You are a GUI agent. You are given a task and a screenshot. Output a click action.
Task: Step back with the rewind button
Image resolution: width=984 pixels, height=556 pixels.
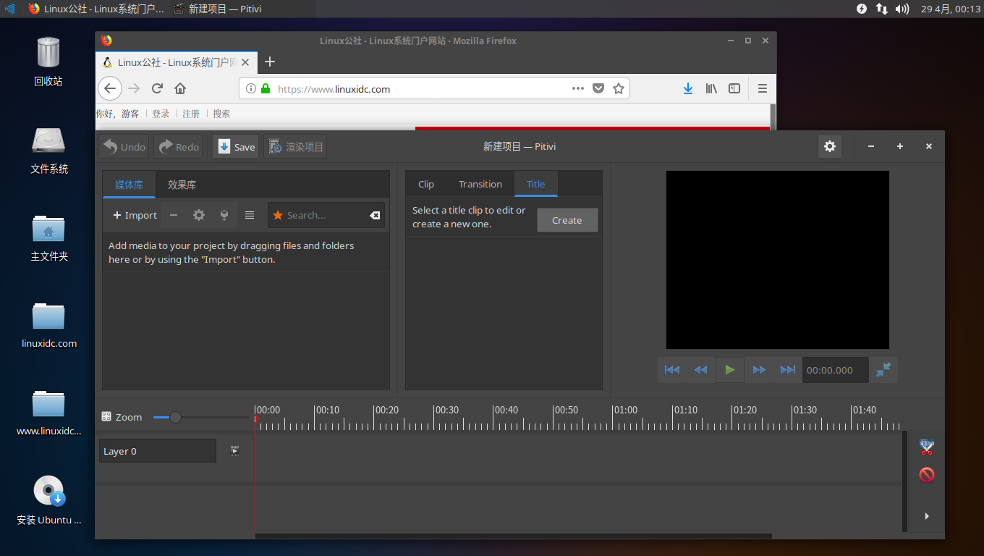coord(701,370)
